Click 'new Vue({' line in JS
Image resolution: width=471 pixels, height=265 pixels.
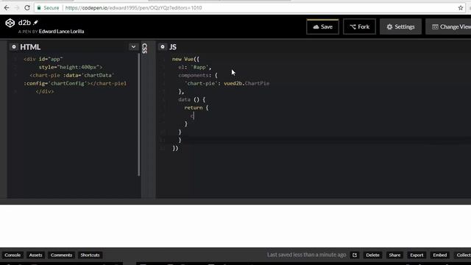tap(185, 59)
